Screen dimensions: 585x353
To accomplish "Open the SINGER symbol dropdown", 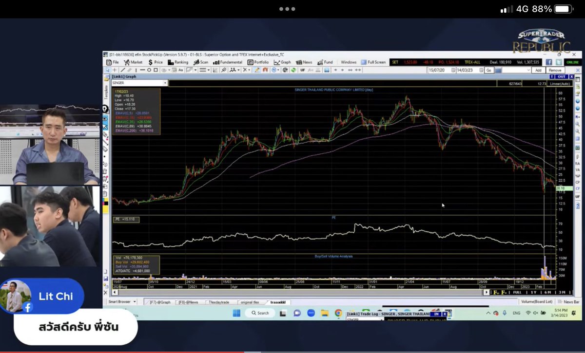I will point(165,83).
